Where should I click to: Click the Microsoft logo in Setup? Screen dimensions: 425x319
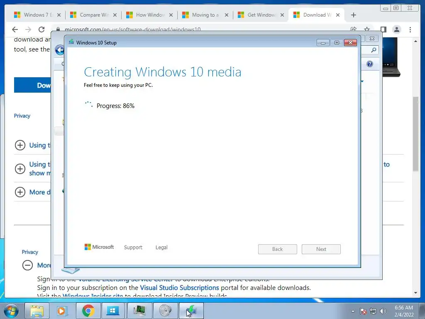tap(99, 247)
